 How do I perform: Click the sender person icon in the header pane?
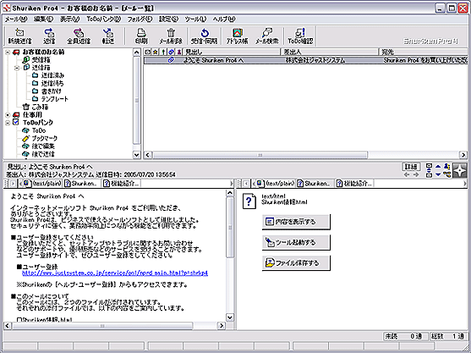[446, 166]
